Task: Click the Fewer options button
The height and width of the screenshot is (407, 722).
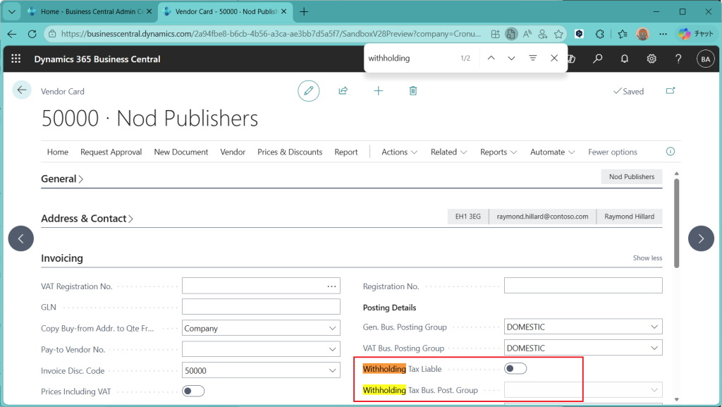Action: [x=612, y=152]
